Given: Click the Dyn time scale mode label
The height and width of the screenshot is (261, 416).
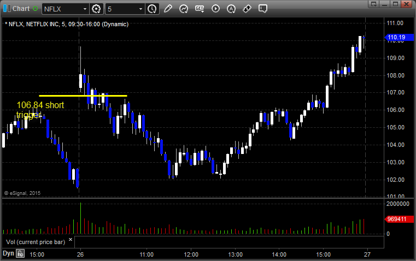Looking at the screenshot, I should click(8, 253).
